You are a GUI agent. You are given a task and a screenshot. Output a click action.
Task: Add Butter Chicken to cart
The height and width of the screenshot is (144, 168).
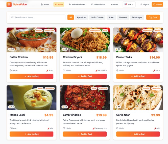pos(31,76)
